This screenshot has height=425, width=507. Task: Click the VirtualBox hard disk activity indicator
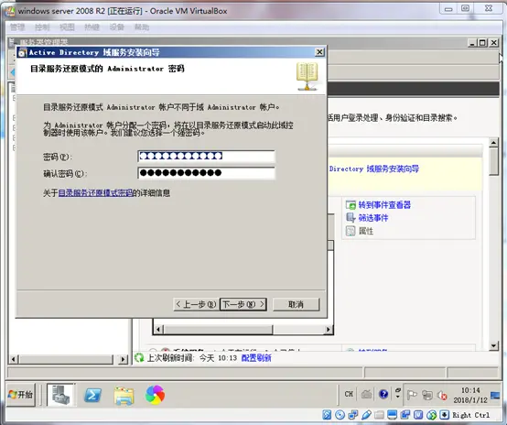(327, 415)
